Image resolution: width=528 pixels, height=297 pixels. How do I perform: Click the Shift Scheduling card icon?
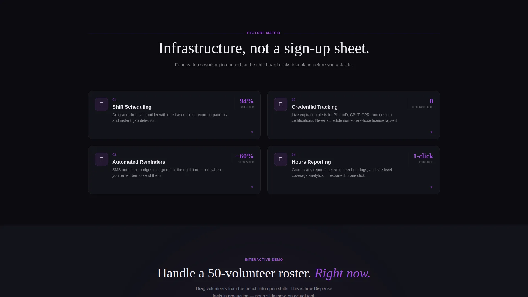click(101, 104)
